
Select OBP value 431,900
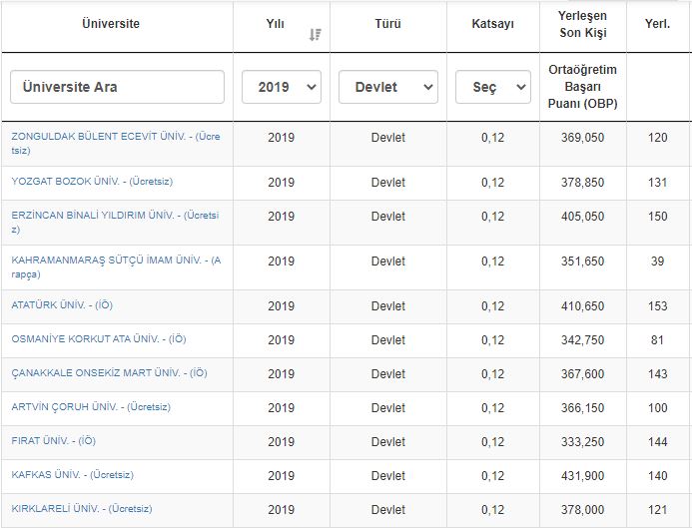pos(582,475)
